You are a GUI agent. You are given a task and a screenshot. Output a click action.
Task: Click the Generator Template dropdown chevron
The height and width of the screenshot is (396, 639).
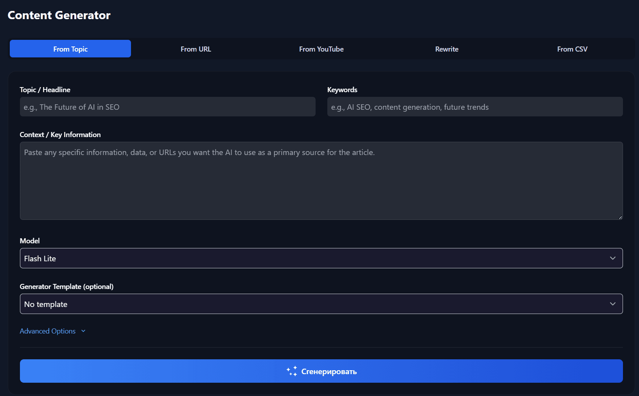pyautogui.click(x=613, y=304)
